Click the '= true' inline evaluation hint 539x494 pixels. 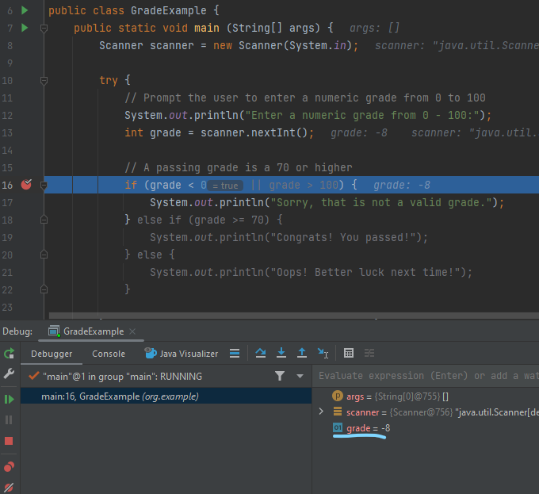pyautogui.click(x=225, y=186)
